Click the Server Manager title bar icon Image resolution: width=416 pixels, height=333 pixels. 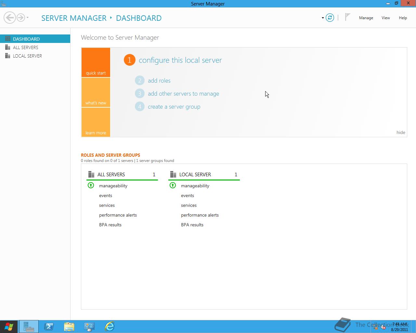tap(3, 4)
